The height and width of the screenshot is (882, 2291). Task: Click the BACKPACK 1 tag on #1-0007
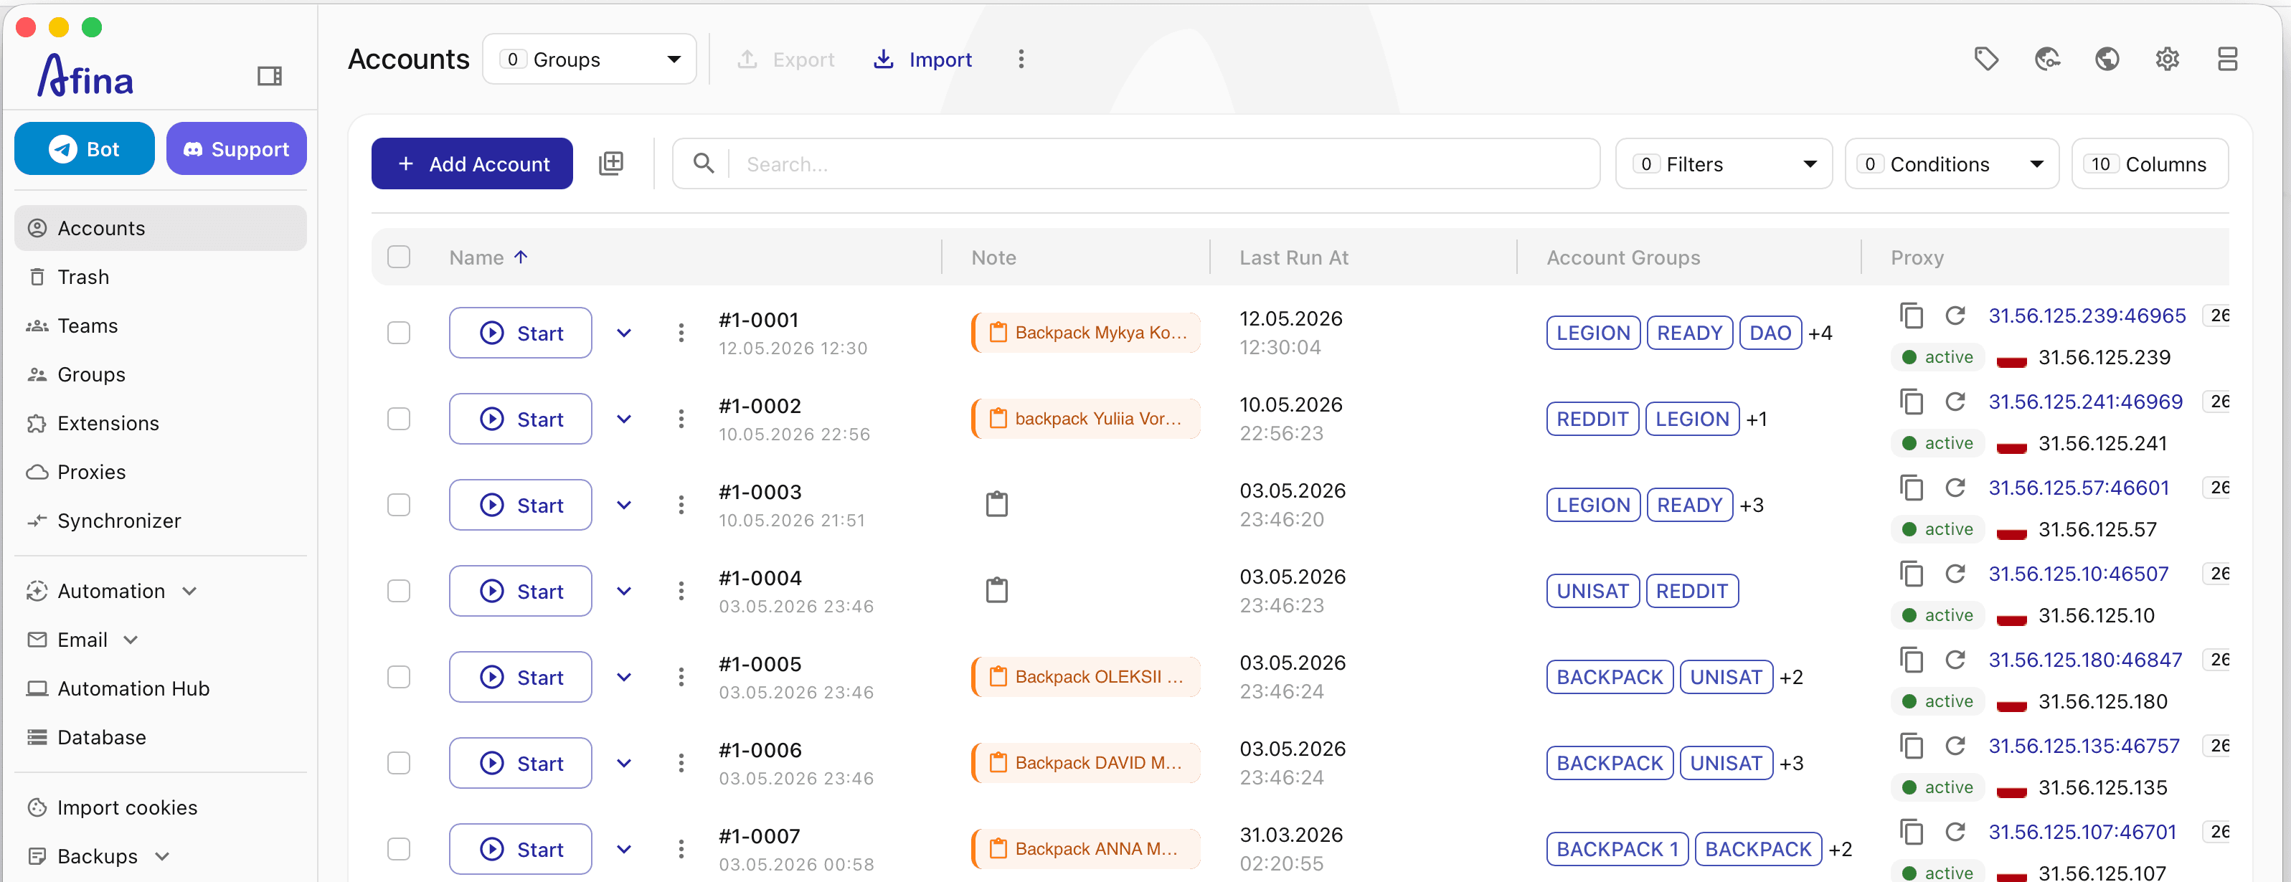click(x=1617, y=849)
